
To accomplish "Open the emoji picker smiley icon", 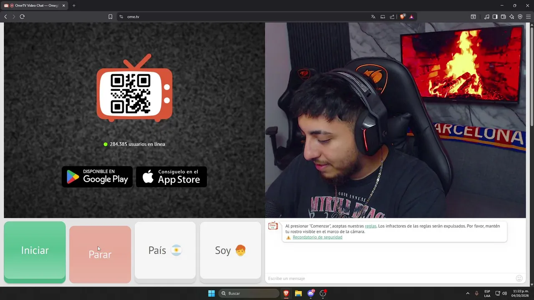I will (519, 278).
